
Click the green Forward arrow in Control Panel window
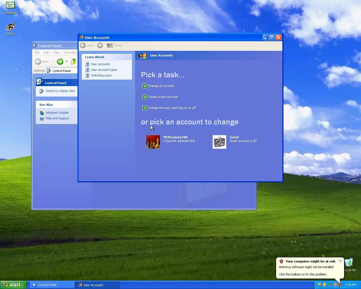[60, 62]
